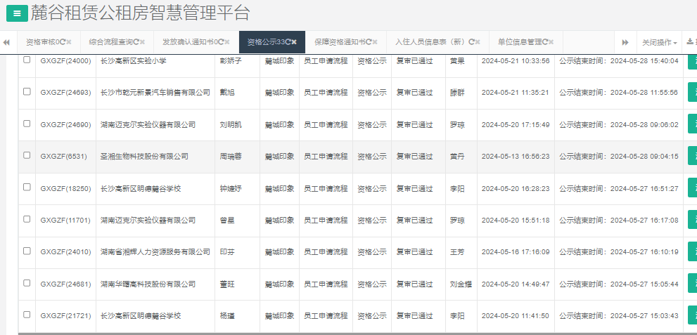Click 湖南华曙高科技股份有限公司 cell
Viewport: 697px width, 335px height.
coord(148,284)
